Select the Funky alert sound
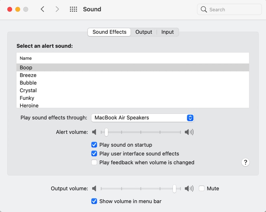The image size is (266, 212). pos(27,98)
